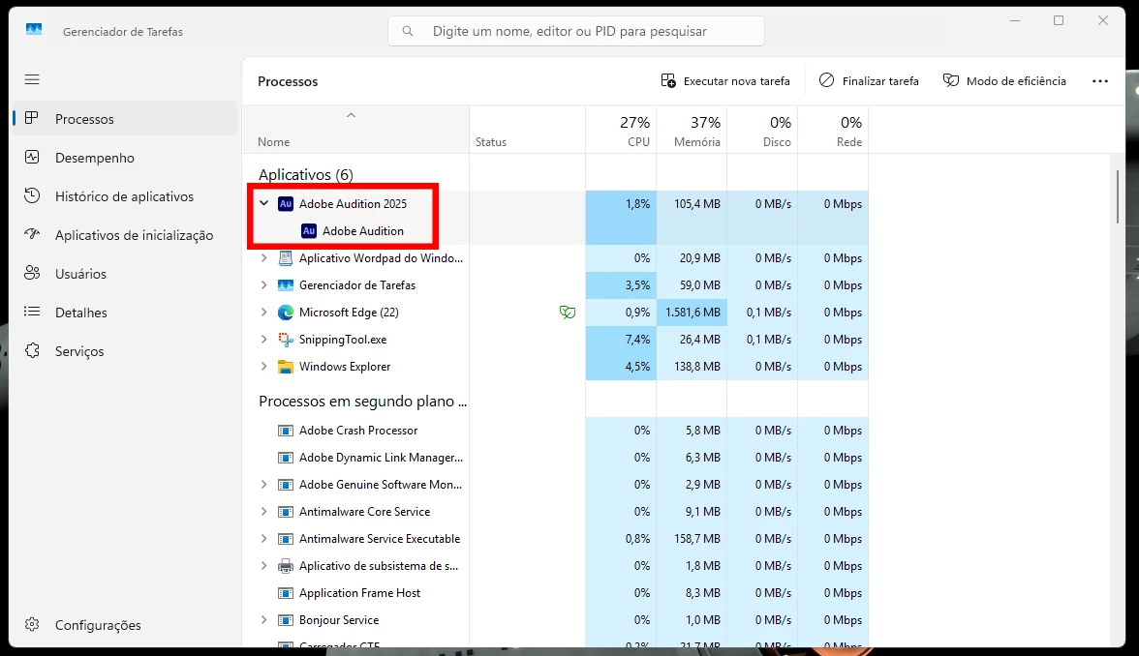
Task: Open Configurações at sidebar bottom
Action: (125, 625)
